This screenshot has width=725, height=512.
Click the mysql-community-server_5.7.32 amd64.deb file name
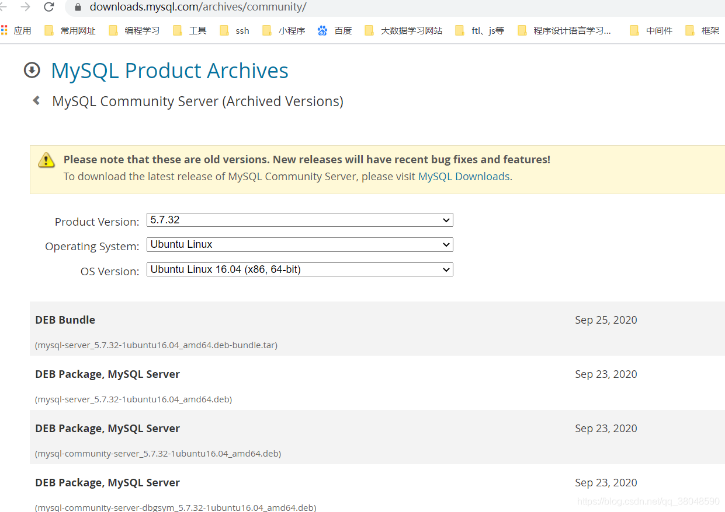tap(158, 454)
